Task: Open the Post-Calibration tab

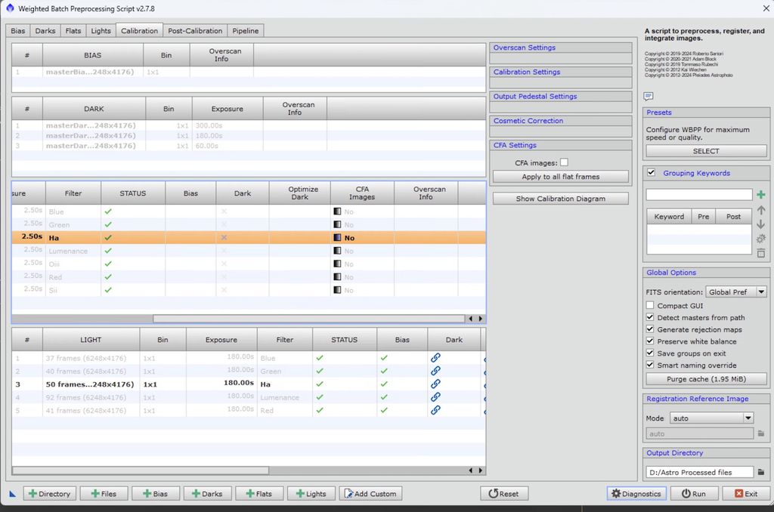Action: 195,30
